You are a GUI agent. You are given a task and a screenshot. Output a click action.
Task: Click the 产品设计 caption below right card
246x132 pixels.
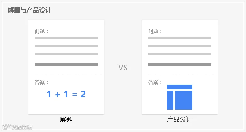tap(180, 119)
